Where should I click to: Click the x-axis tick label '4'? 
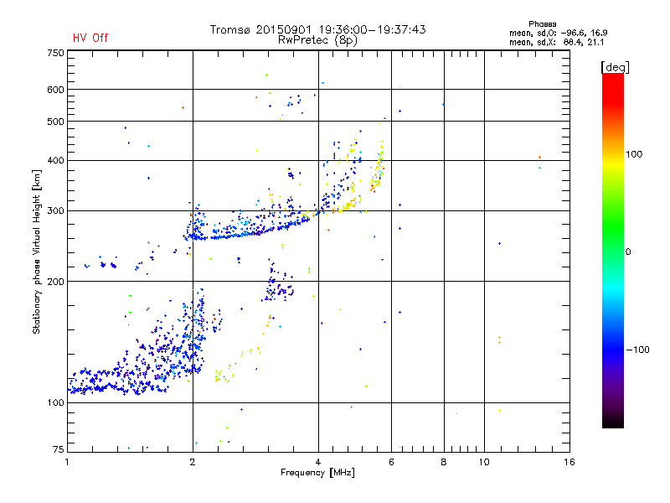coord(318,462)
